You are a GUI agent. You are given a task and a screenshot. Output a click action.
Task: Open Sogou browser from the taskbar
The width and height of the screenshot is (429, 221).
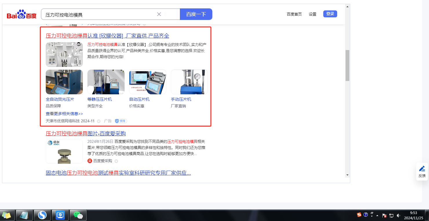pos(42,215)
